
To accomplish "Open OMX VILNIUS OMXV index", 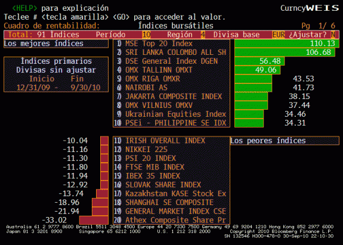I will click(172, 105).
